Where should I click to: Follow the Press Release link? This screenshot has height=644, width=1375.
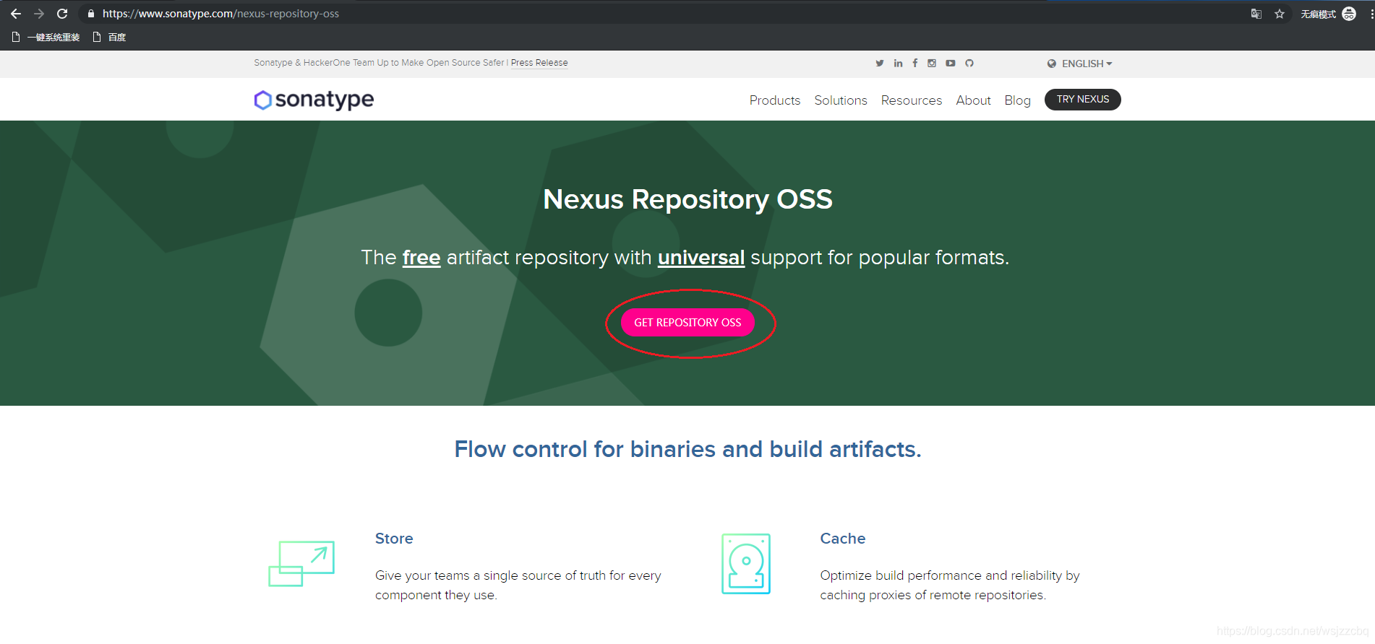point(539,63)
